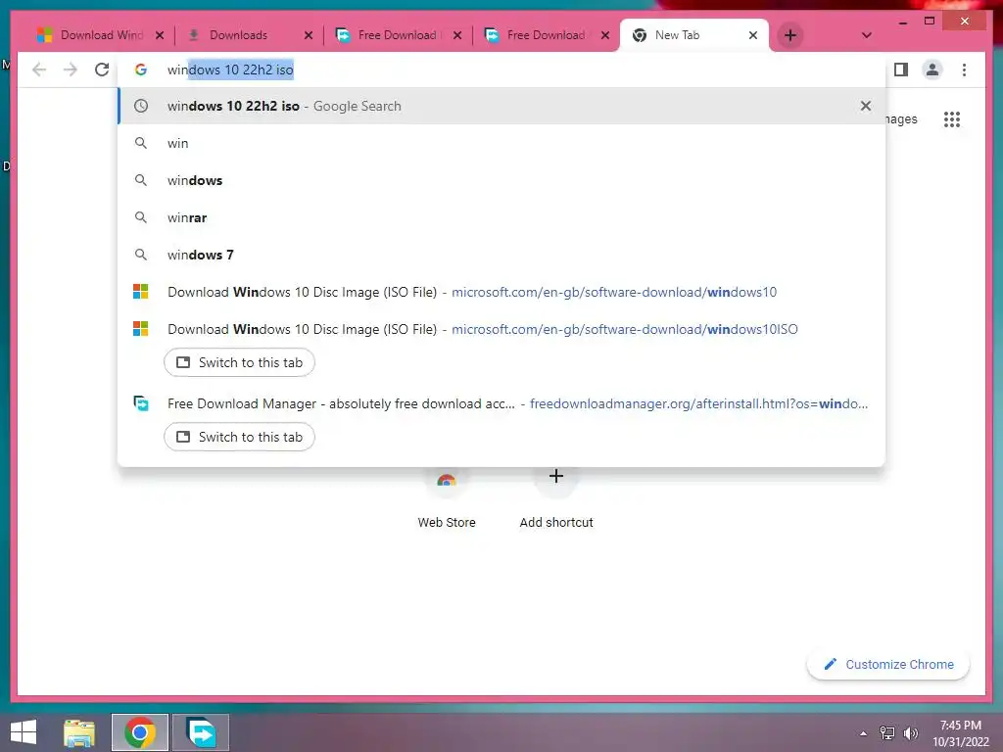The height and width of the screenshot is (752, 1003).
Task: Open the Windows Start button
Action: (x=24, y=732)
